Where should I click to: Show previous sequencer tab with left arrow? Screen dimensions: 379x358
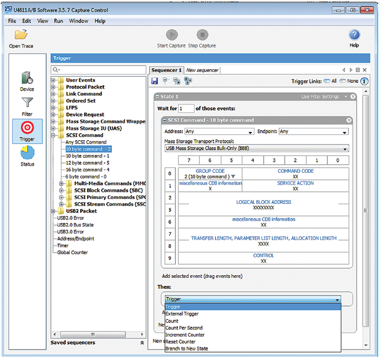[x=344, y=70]
